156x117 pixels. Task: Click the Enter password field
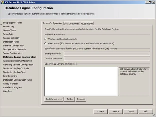107,53
